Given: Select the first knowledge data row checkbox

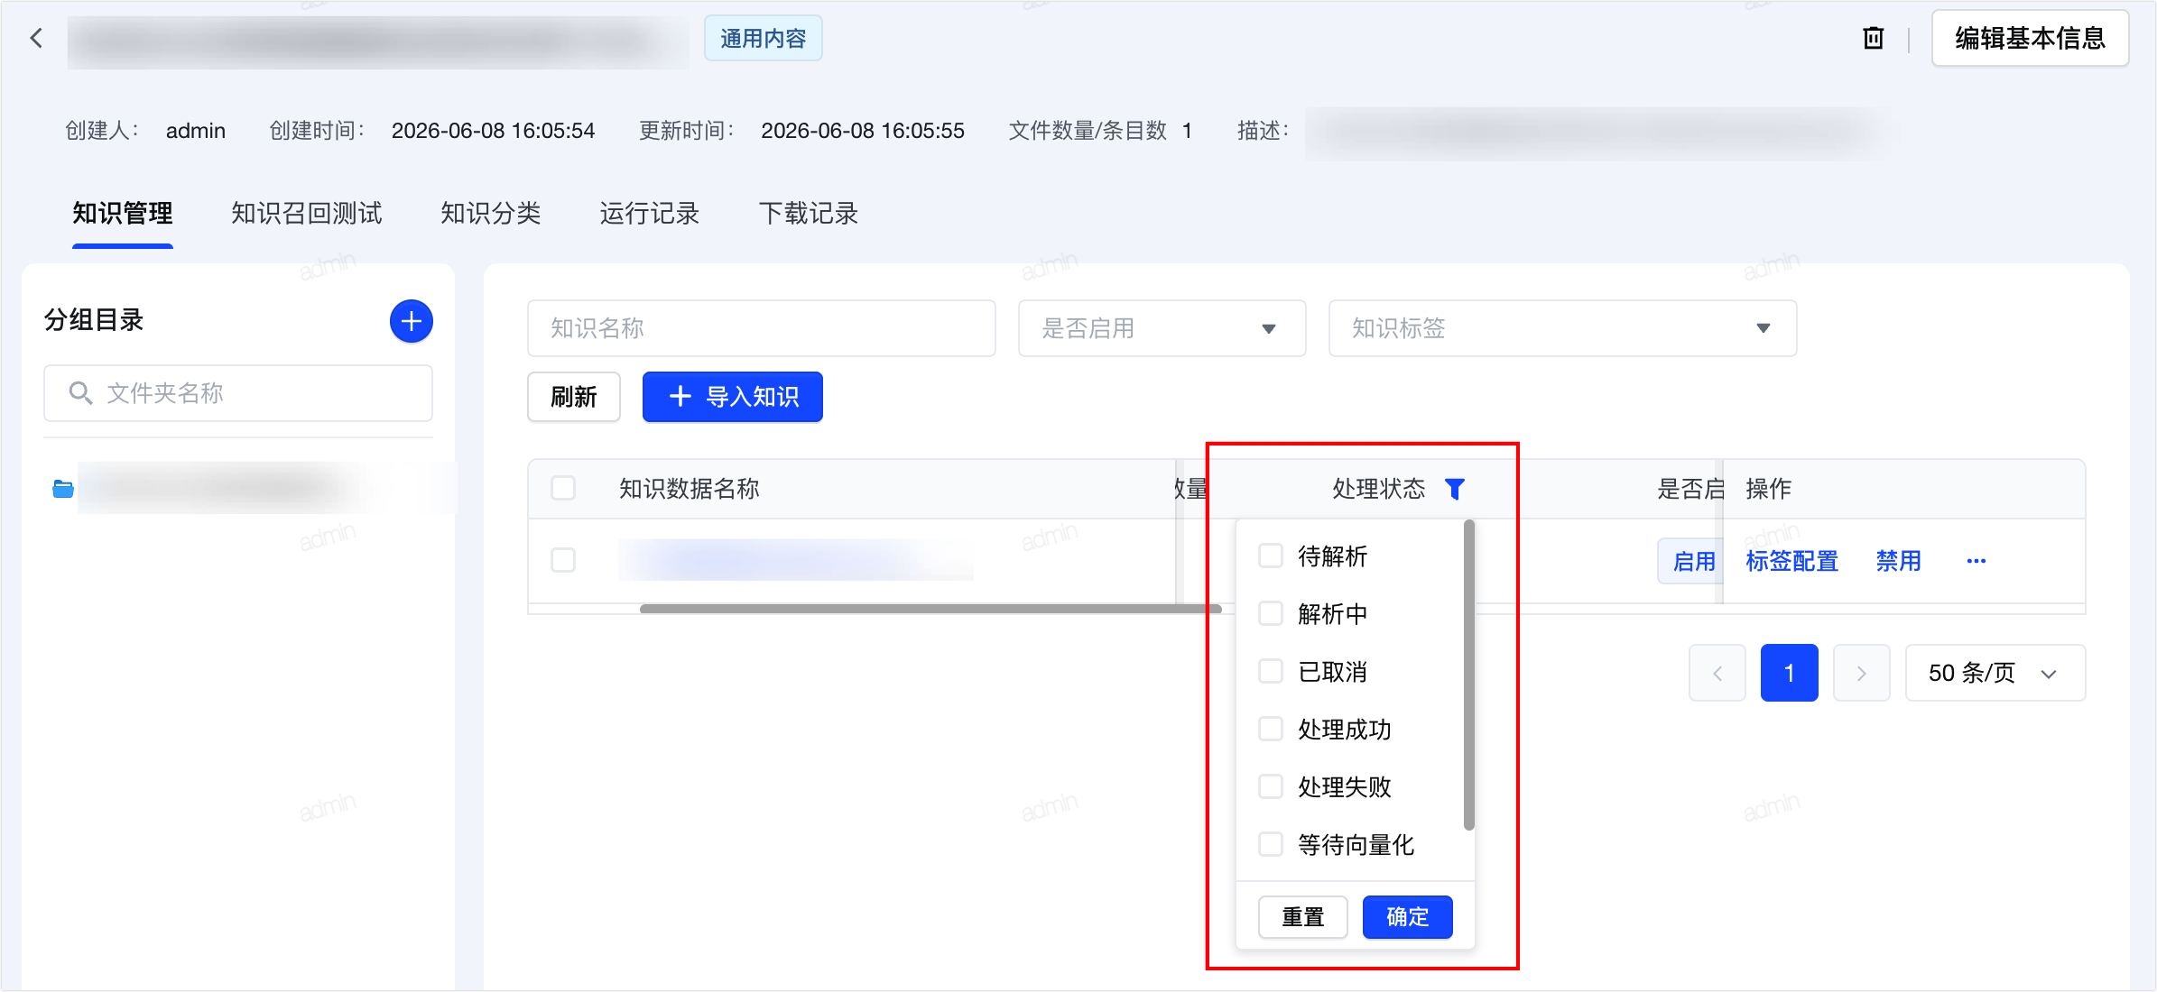Looking at the screenshot, I should 563,560.
